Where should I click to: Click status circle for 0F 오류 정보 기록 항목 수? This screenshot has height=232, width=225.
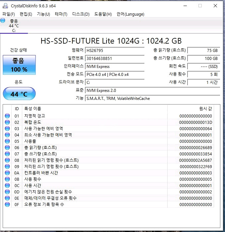pyautogui.click(x=7, y=204)
